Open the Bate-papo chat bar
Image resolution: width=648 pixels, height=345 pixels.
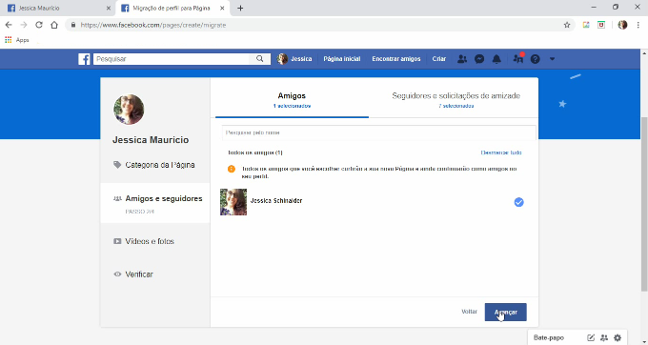pyautogui.click(x=549, y=337)
